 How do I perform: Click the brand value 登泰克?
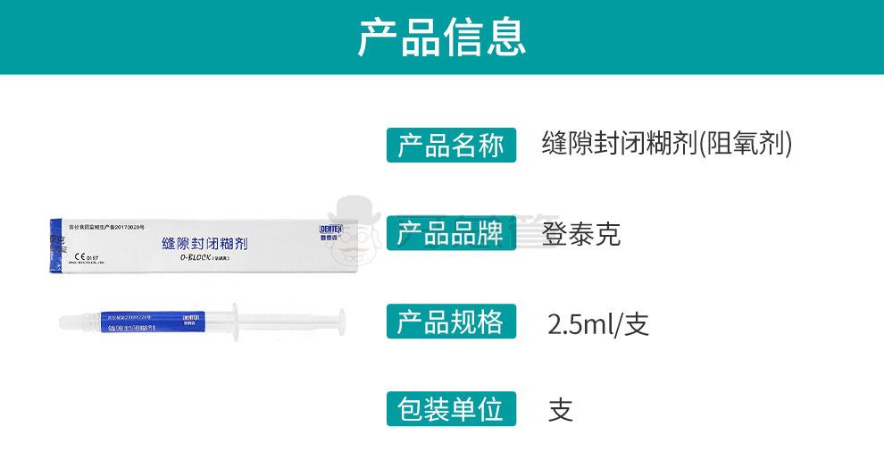tap(580, 233)
